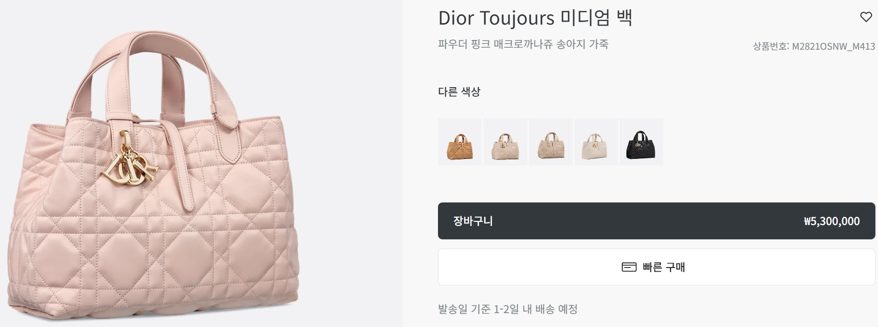This screenshot has width=878, height=327.
Task: Click the credit card icon beside 빠른 구매
Action: pyautogui.click(x=629, y=267)
